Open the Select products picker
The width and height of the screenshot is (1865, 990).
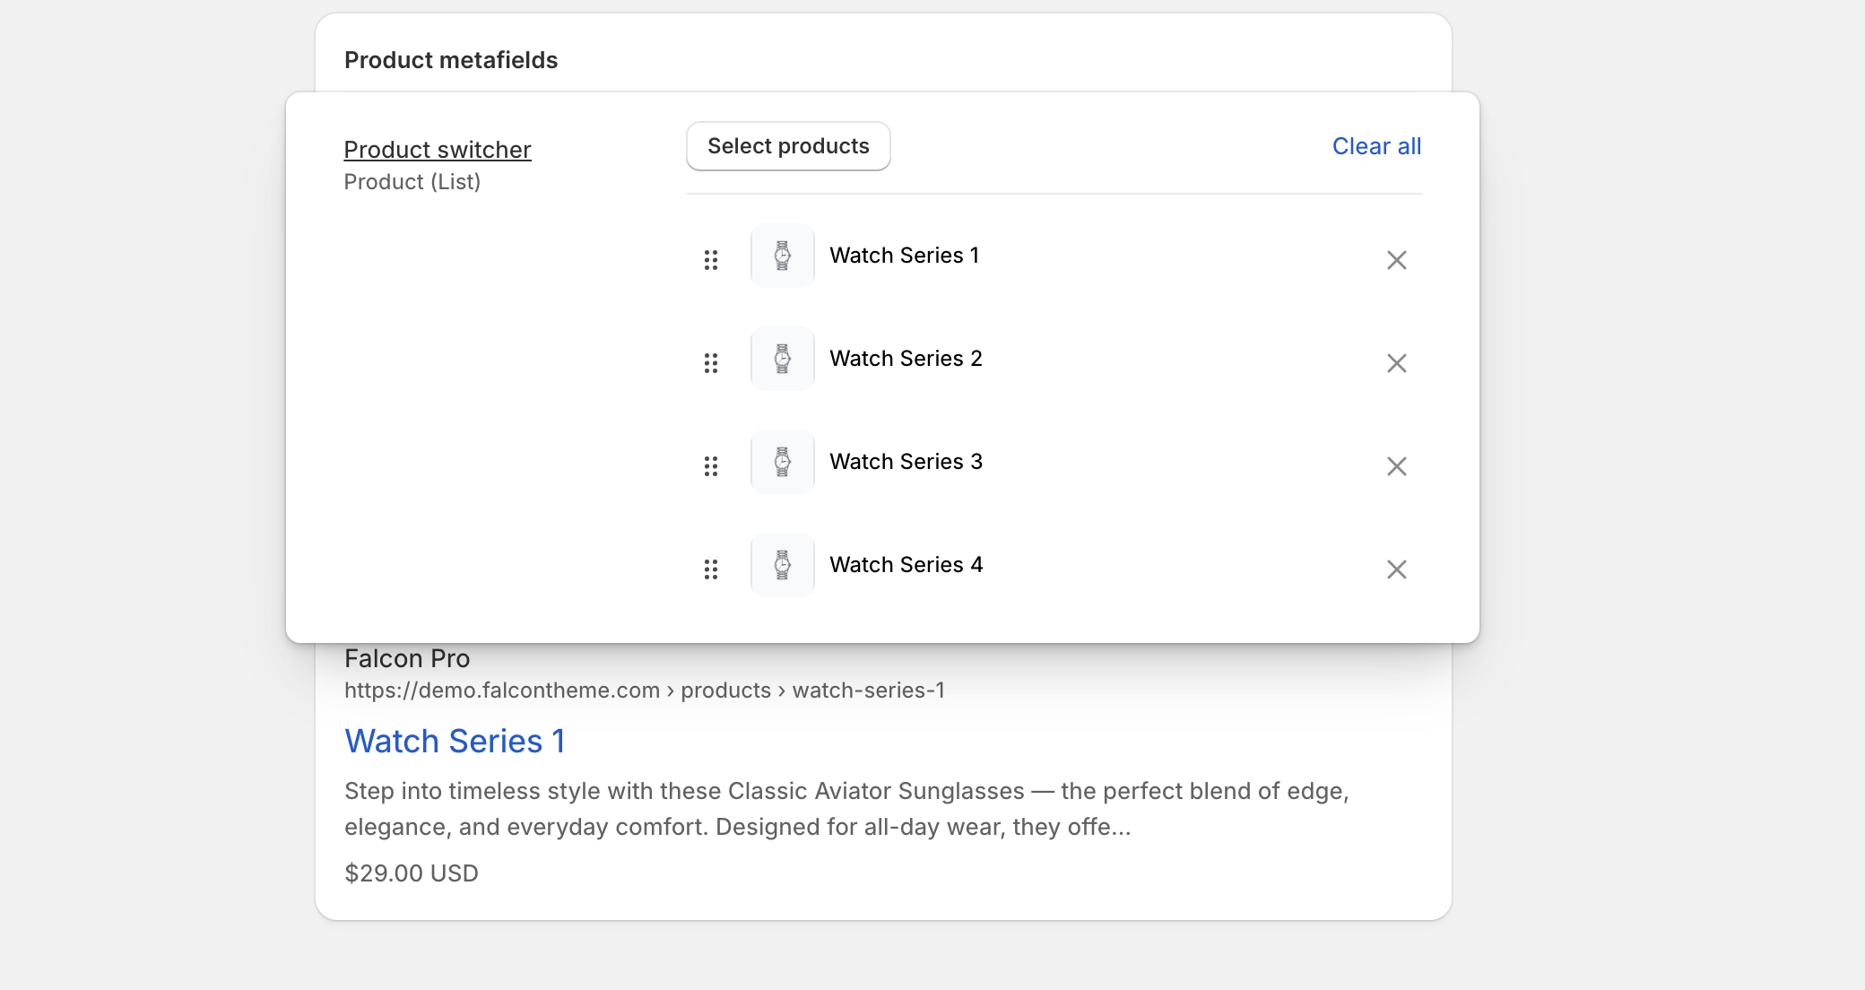coord(788,146)
